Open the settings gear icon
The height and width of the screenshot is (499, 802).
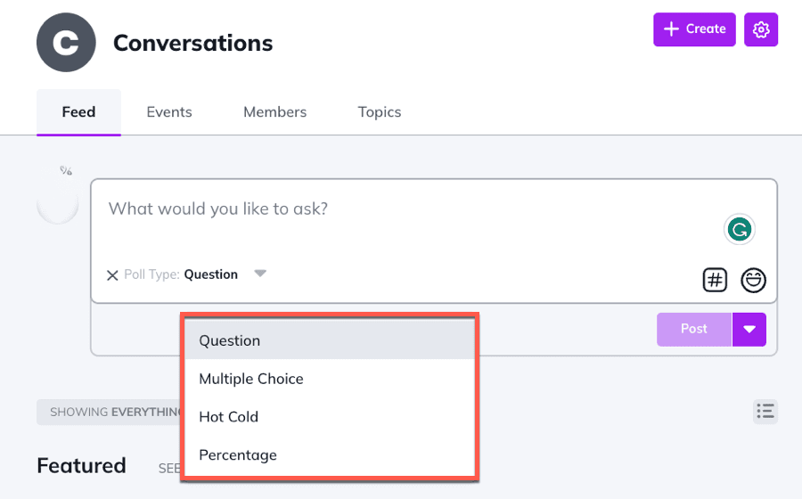pyautogui.click(x=760, y=29)
